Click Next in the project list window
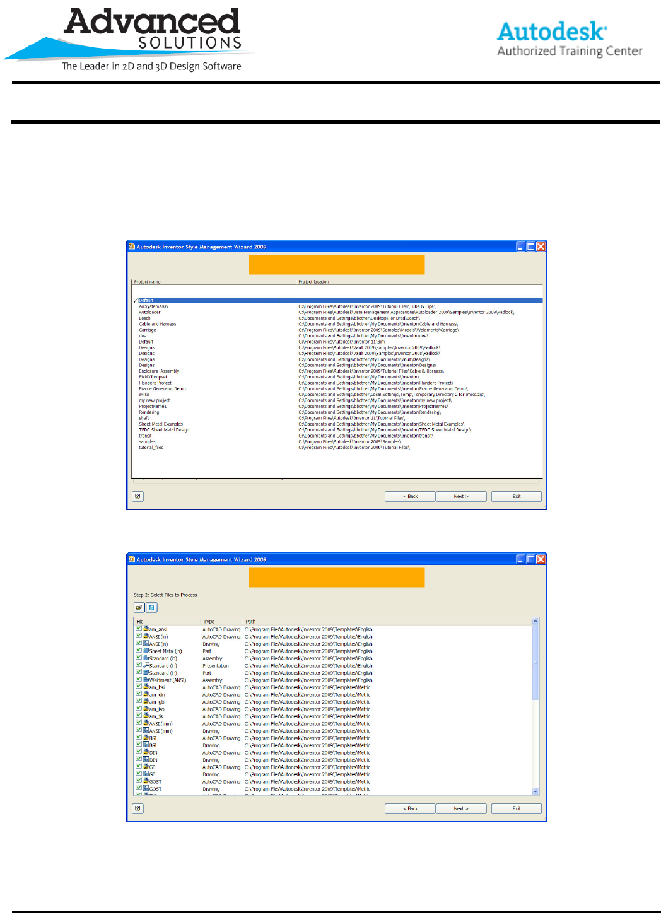Image resolution: width=661 pixels, height=913 pixels. pos(461,496)
